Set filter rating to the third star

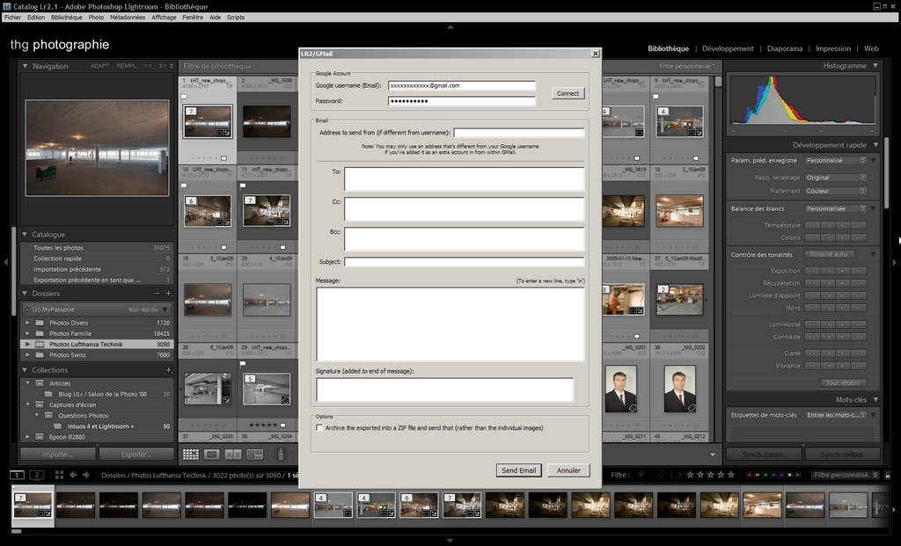click(711, 475)
